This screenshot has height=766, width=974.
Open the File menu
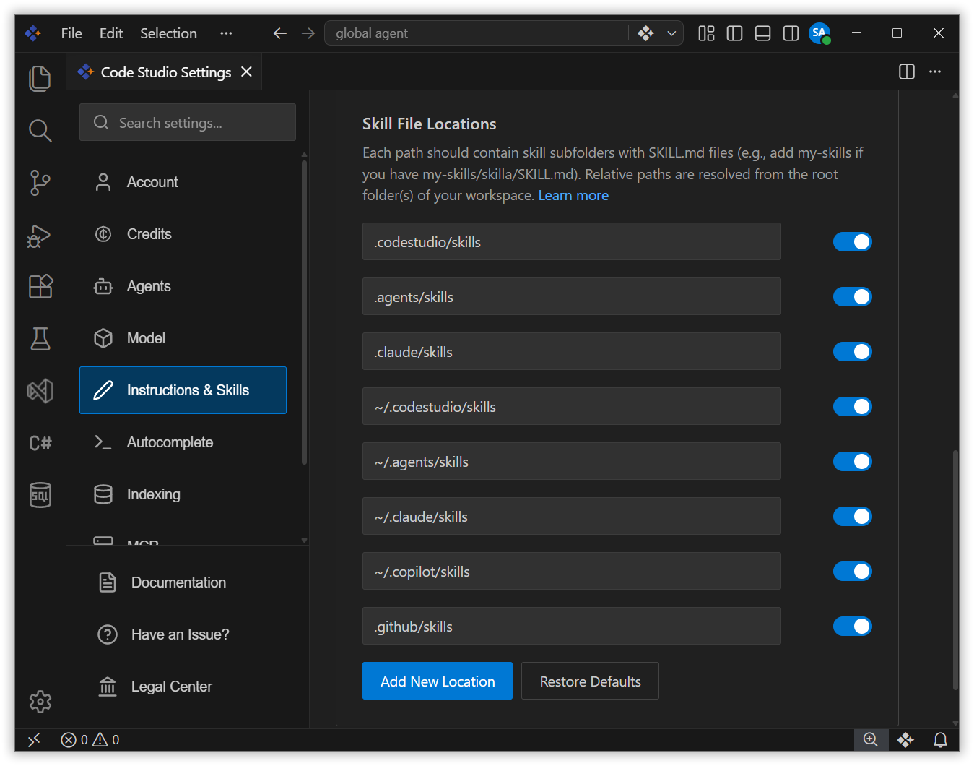[x=71, y=33]
